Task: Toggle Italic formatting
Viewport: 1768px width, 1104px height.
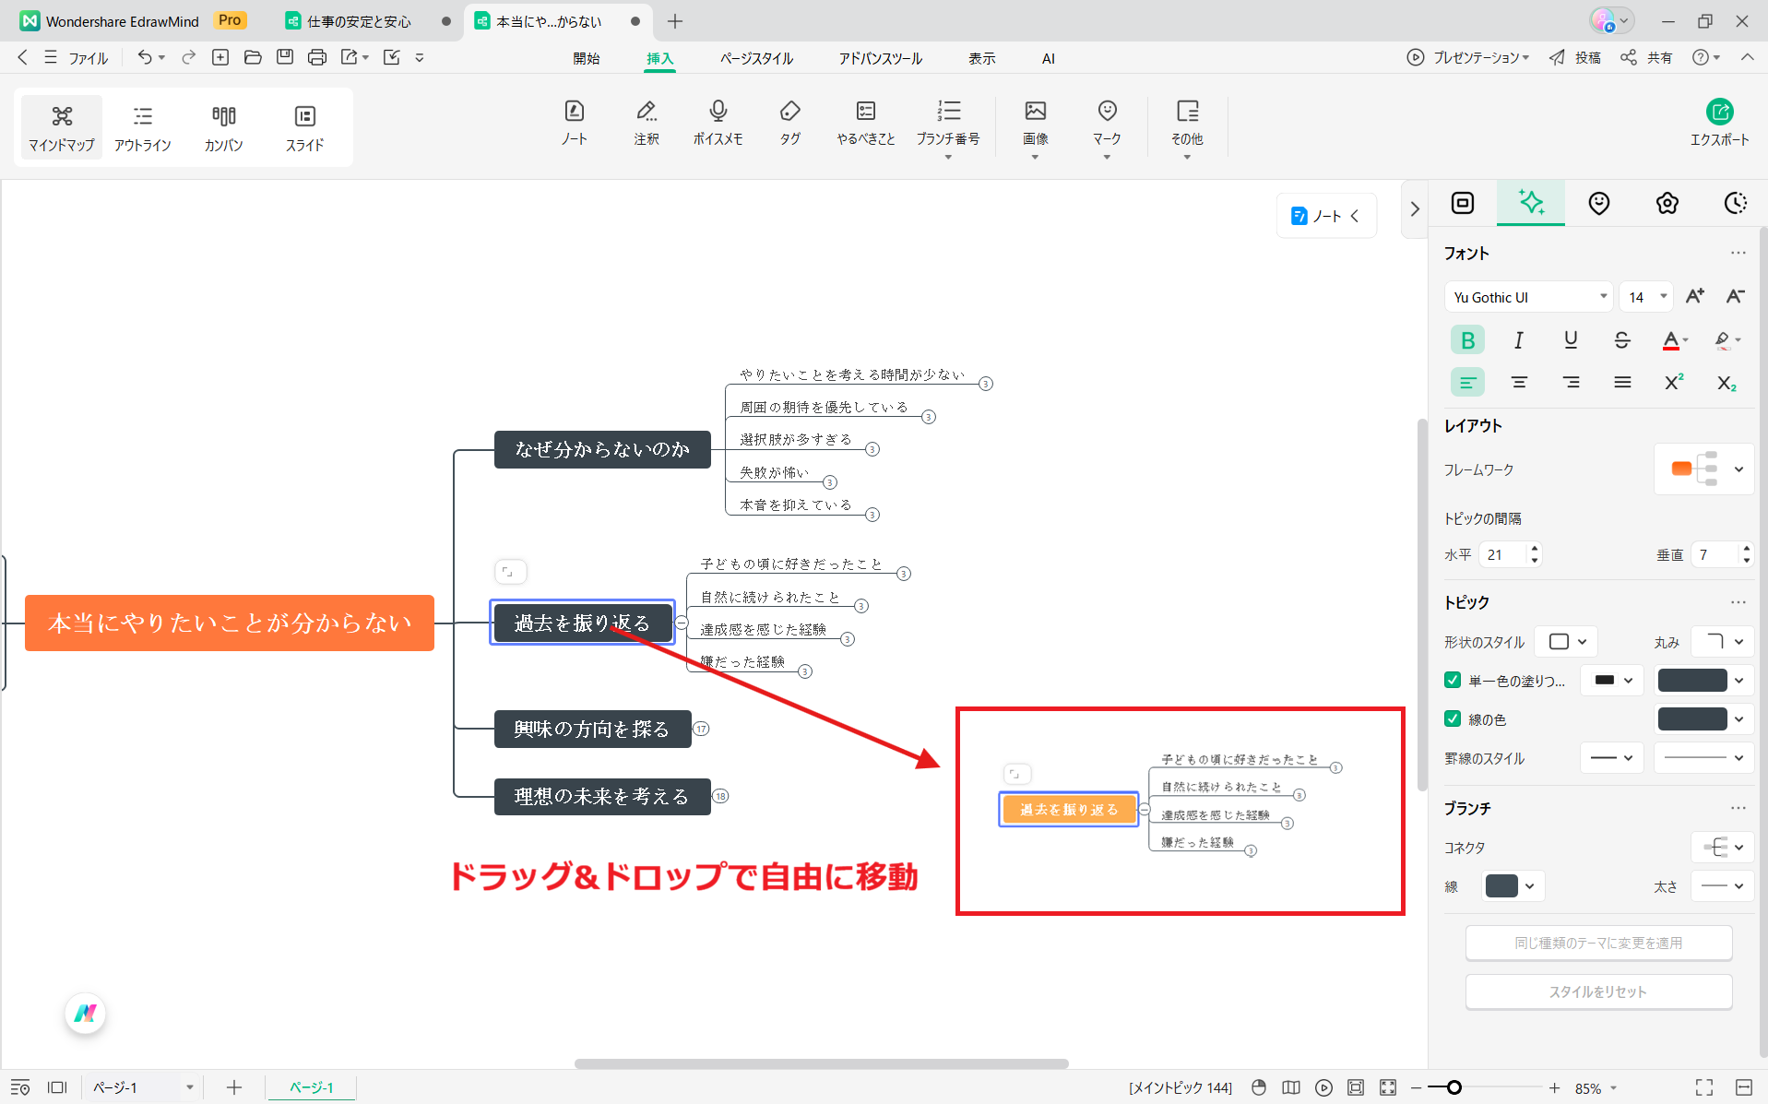Action: tap(1519, 340)
